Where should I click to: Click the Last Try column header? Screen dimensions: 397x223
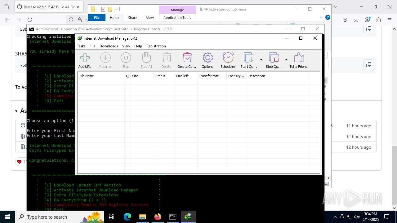[x=237, y=76]
